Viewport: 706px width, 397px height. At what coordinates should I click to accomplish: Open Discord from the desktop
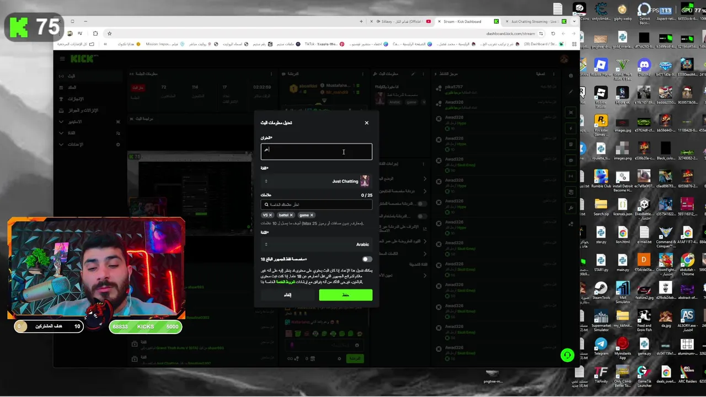pyautogui.click(x=644, y=68)
